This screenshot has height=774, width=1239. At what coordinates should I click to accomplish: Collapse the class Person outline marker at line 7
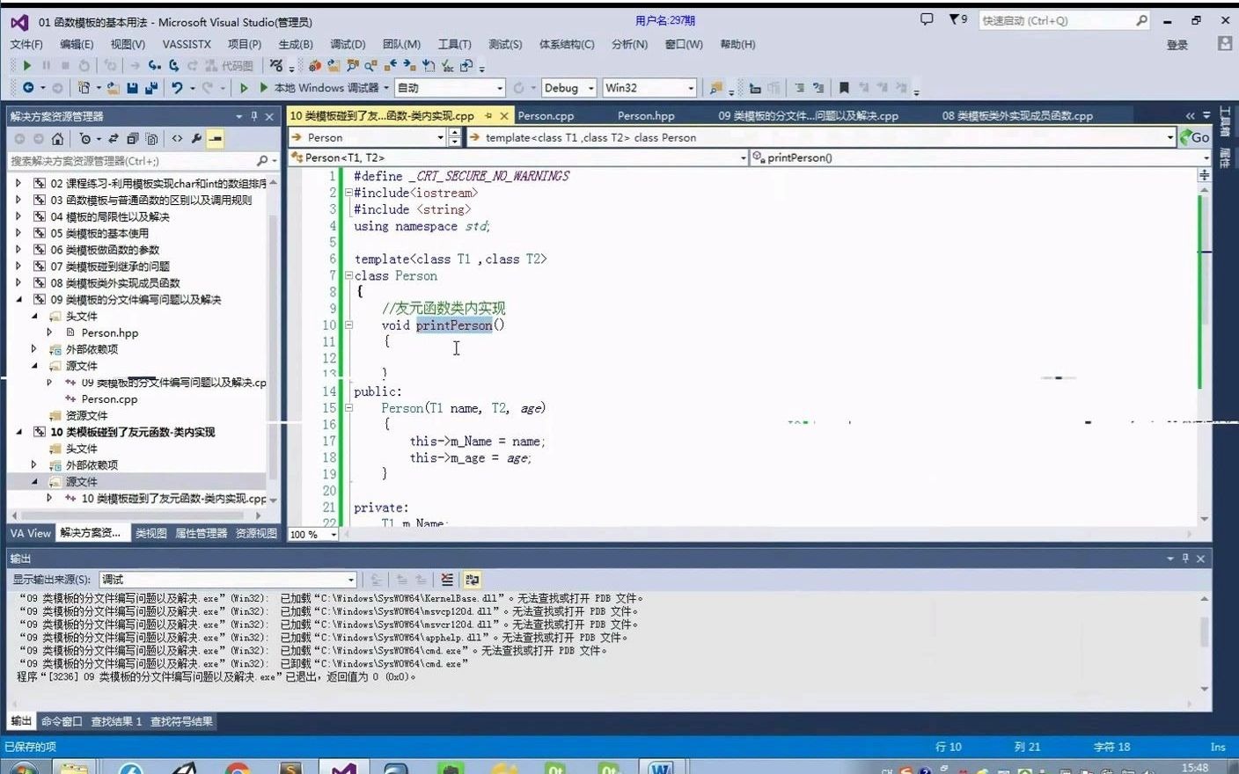(348, 275)
